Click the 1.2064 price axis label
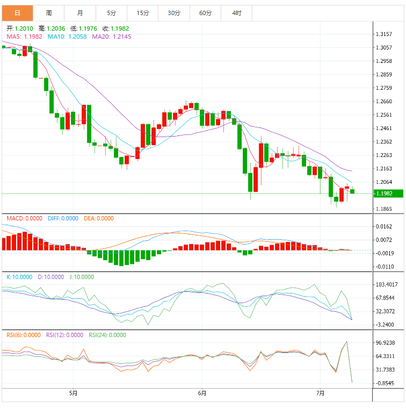406x408 pixels. point(384,182)
